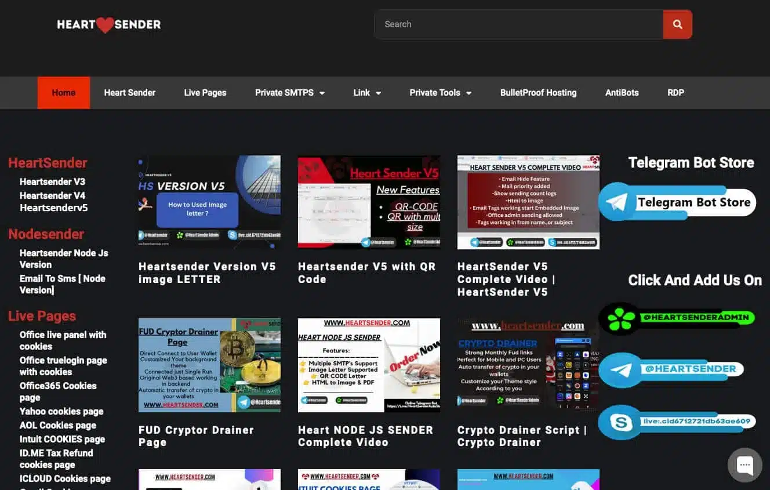Viewport: 770px width, 490px height.
Task: Open the RDP menu item
Action: 675,93
